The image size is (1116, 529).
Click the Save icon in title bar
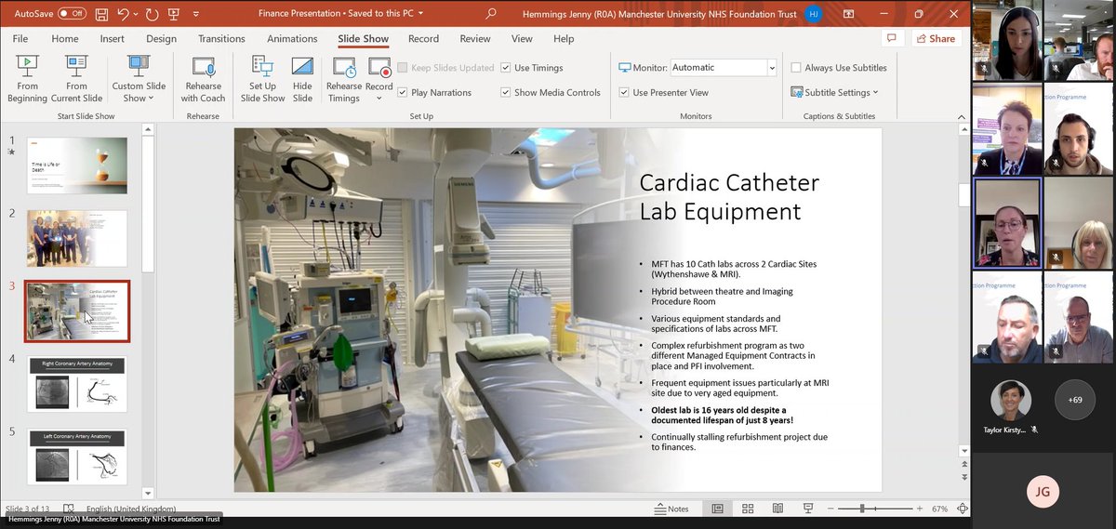(x=100, y=14)
